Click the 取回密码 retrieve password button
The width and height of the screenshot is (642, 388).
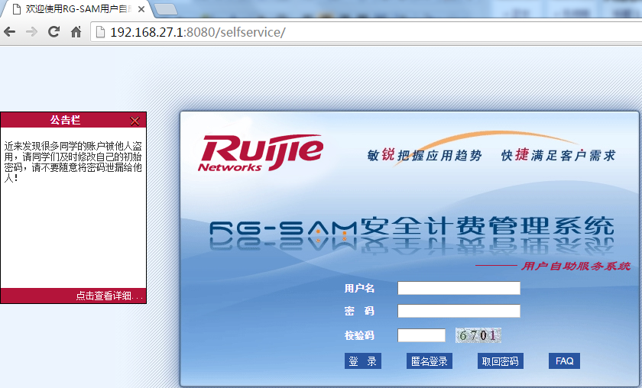[500, 361]
